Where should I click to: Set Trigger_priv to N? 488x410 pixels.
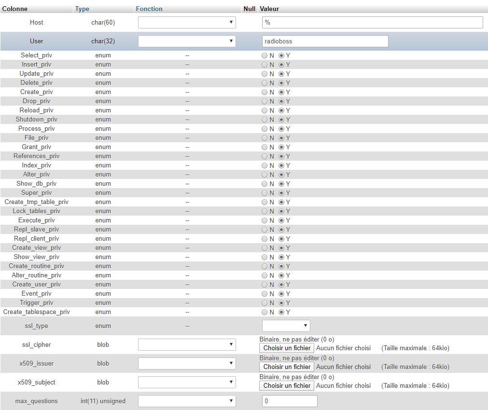click(x=265, y=303)
